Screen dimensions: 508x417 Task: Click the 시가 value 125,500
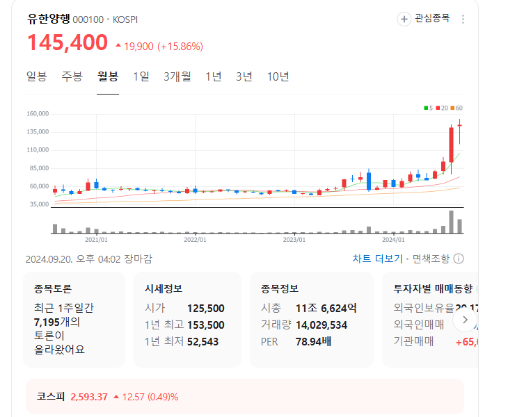coord(206,309)
